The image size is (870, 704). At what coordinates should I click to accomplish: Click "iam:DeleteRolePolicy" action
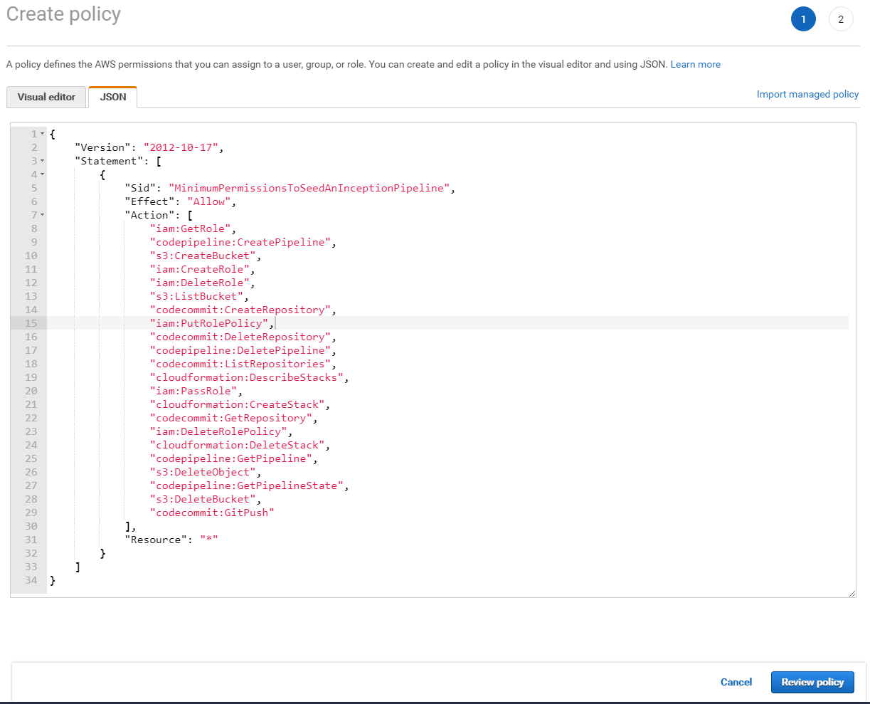(218, 431)
